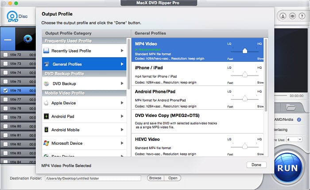The image size is (310, 190).
Task: Expand Android Mobile arrow
Action: pos(122,130)
